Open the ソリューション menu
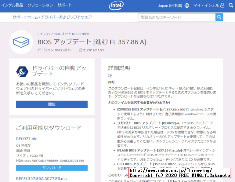Viewport: 235px width, 182px height. [x=40, y=5]
